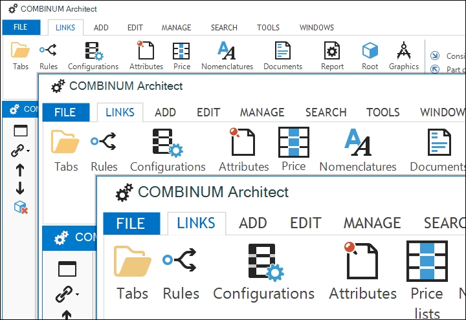Select the ADD tab in the front window
The height and width of the screenshot is (320, 466).
(253, 223)
